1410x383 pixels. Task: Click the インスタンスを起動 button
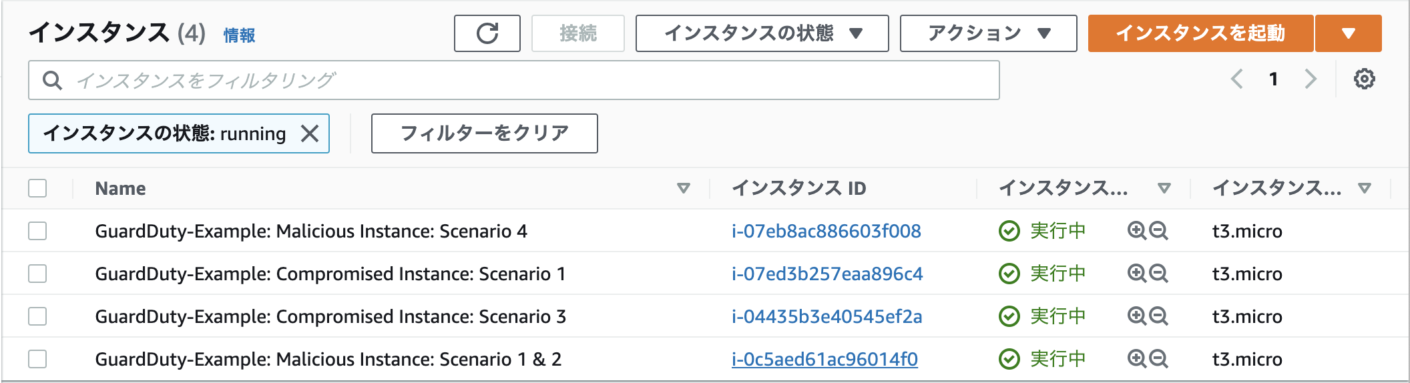1200,33
